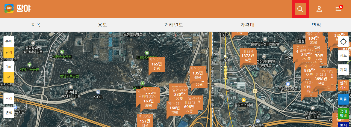Open the 임야 23'2 247만 750평 marker
The image size is (351, 127).
tap(306, 55)
